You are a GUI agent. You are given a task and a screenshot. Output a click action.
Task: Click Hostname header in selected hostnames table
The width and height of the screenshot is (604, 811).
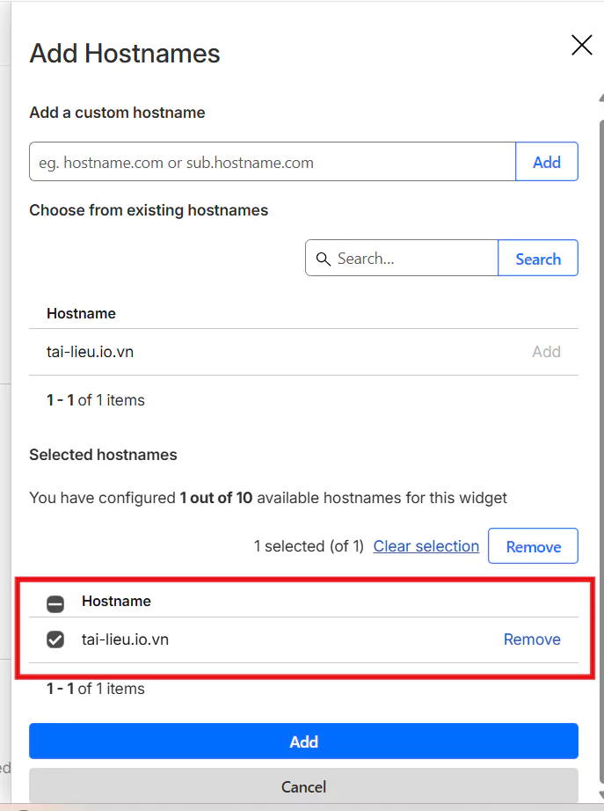(x=116, y=602)
